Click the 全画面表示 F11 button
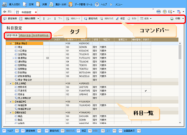The width and height of the screenshot is (187, 135). point(127,131)
